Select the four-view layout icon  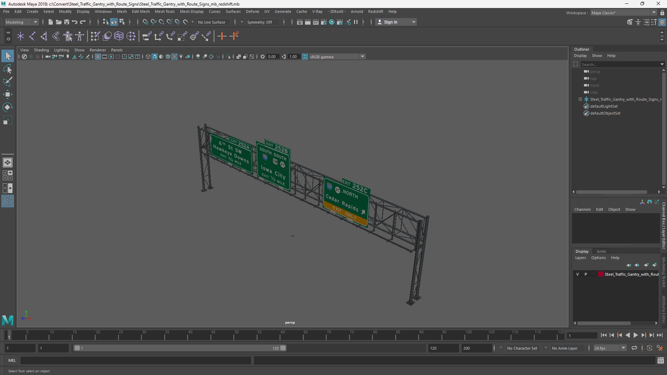pyautogui.click(x=8, y=175)
